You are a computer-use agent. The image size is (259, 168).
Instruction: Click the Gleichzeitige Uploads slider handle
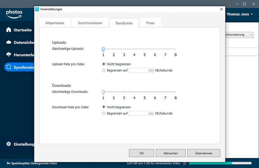click(103, 49)
